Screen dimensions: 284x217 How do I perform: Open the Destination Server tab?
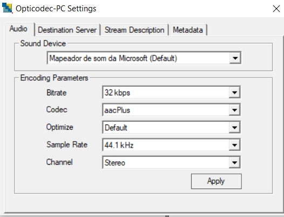click(x=67, y=30)
